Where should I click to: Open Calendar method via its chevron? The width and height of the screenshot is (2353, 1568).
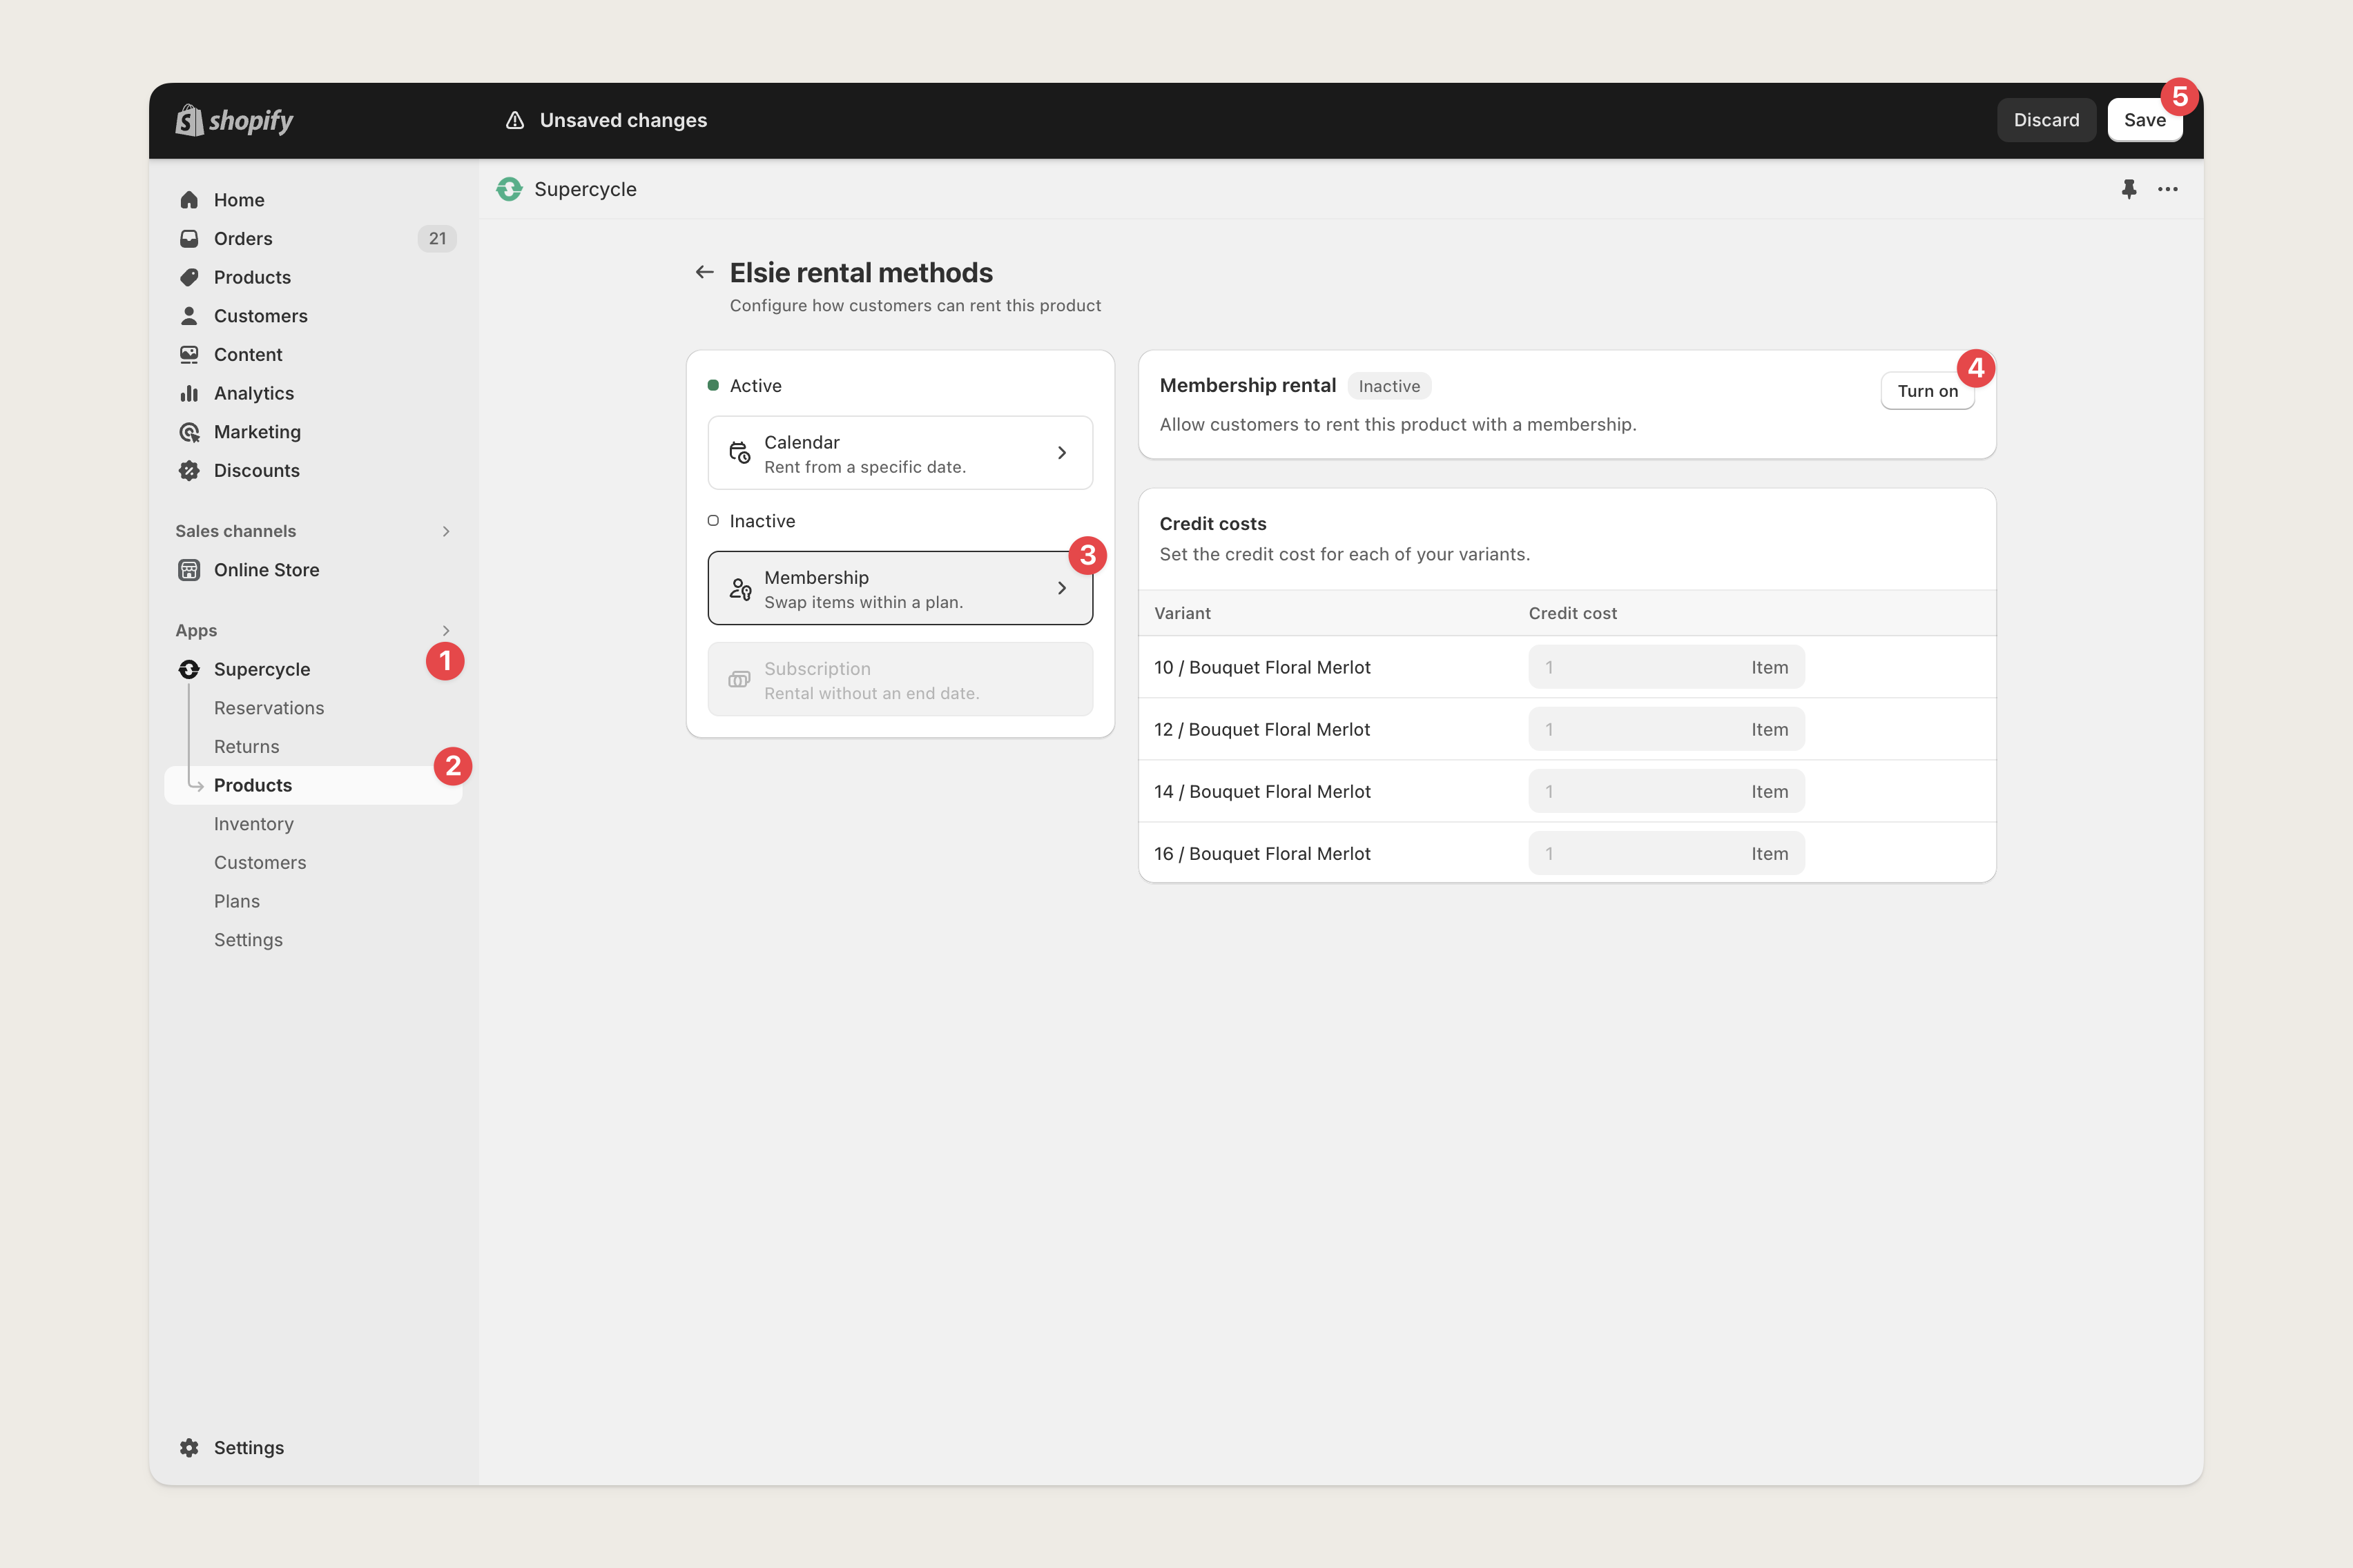point(1061,453)
